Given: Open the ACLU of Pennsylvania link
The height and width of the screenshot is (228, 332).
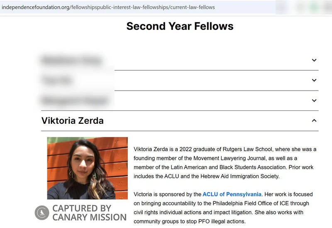Looking at the screenshot, I should pyautogui.click(x=232, y=194).
